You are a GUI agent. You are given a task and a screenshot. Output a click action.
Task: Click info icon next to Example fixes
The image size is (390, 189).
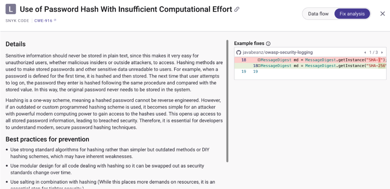point(268,43)
